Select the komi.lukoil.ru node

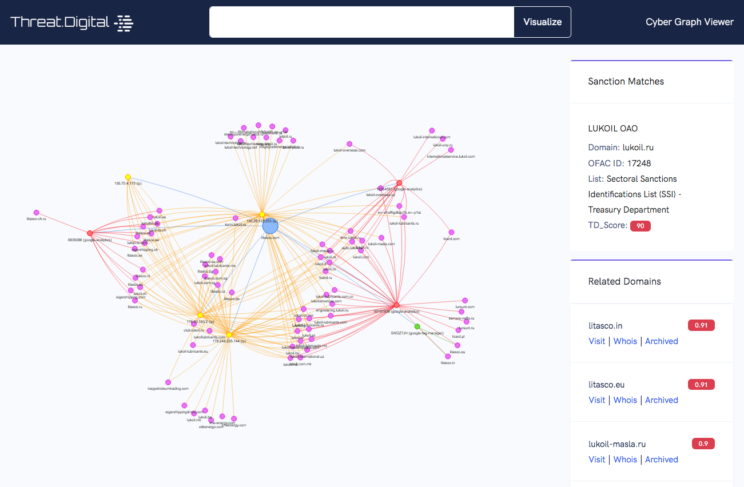point(235,218)
